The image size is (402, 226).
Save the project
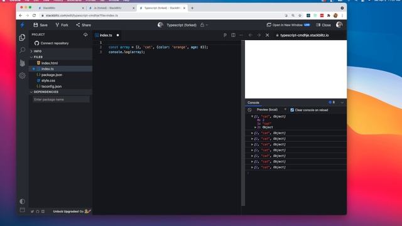(x=40, y=25)
